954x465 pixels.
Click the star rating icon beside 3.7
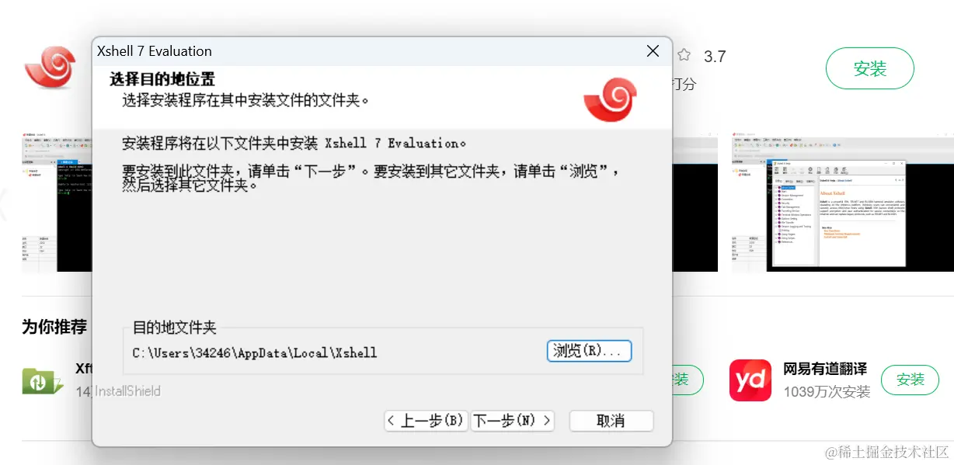(x=684, y=55)
